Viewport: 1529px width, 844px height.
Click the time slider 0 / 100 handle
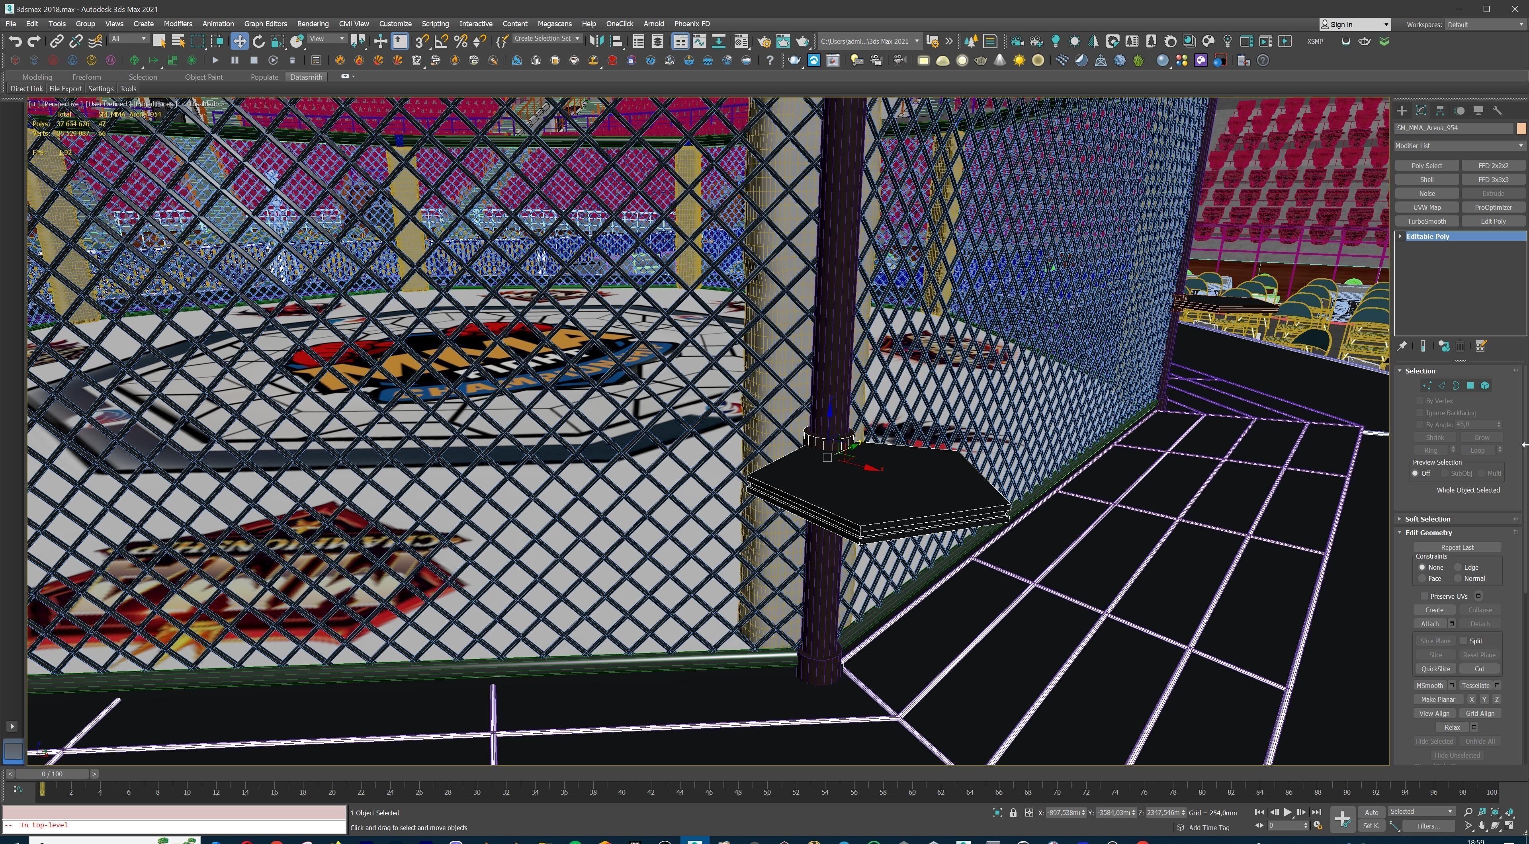pos(52,774)
